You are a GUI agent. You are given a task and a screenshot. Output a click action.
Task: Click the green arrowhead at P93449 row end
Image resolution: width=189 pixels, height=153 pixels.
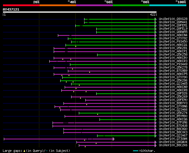coord(156,65)
